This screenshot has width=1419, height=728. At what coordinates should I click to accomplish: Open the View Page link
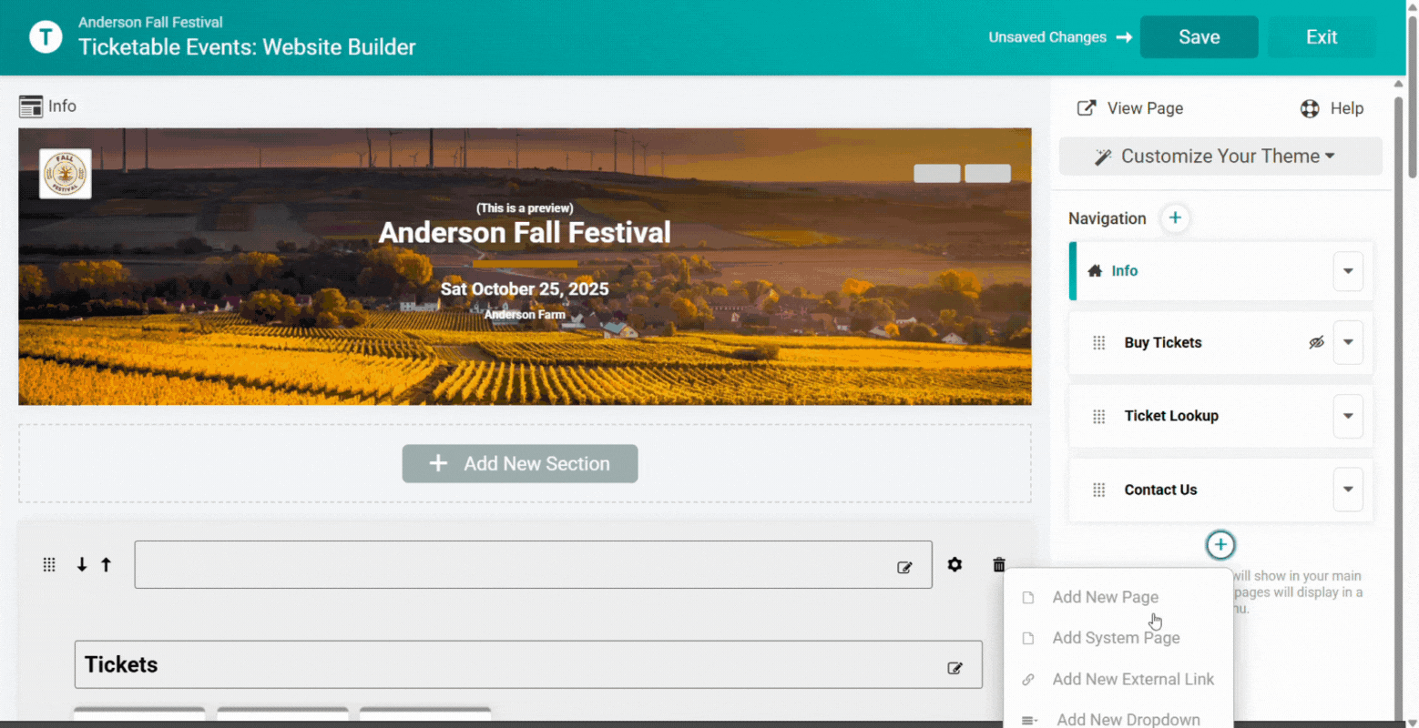pyautogui.click(x=1130, y=108)
